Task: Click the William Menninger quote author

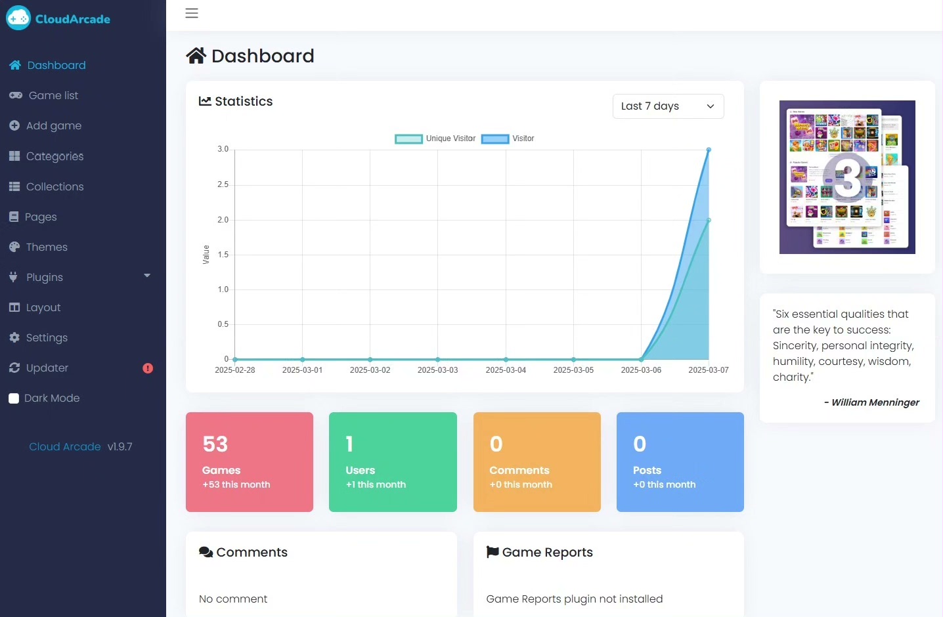Action: (x=871, y=402)
